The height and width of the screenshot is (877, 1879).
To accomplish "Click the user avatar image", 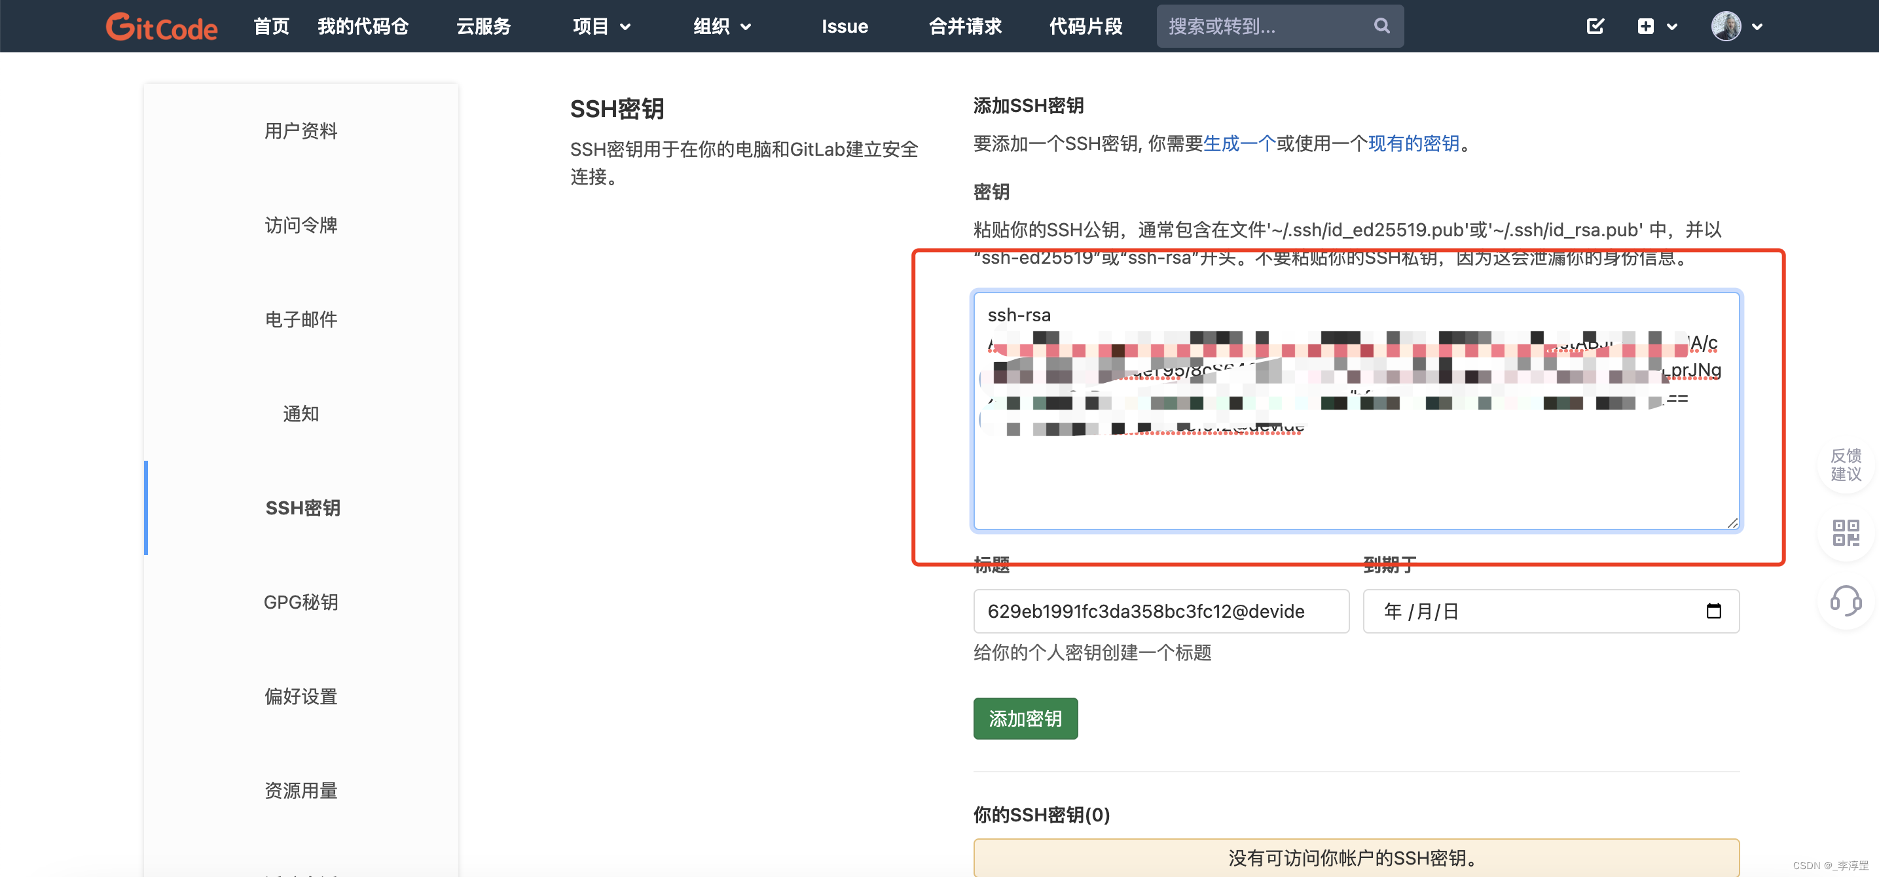I will pos(1726,26).
